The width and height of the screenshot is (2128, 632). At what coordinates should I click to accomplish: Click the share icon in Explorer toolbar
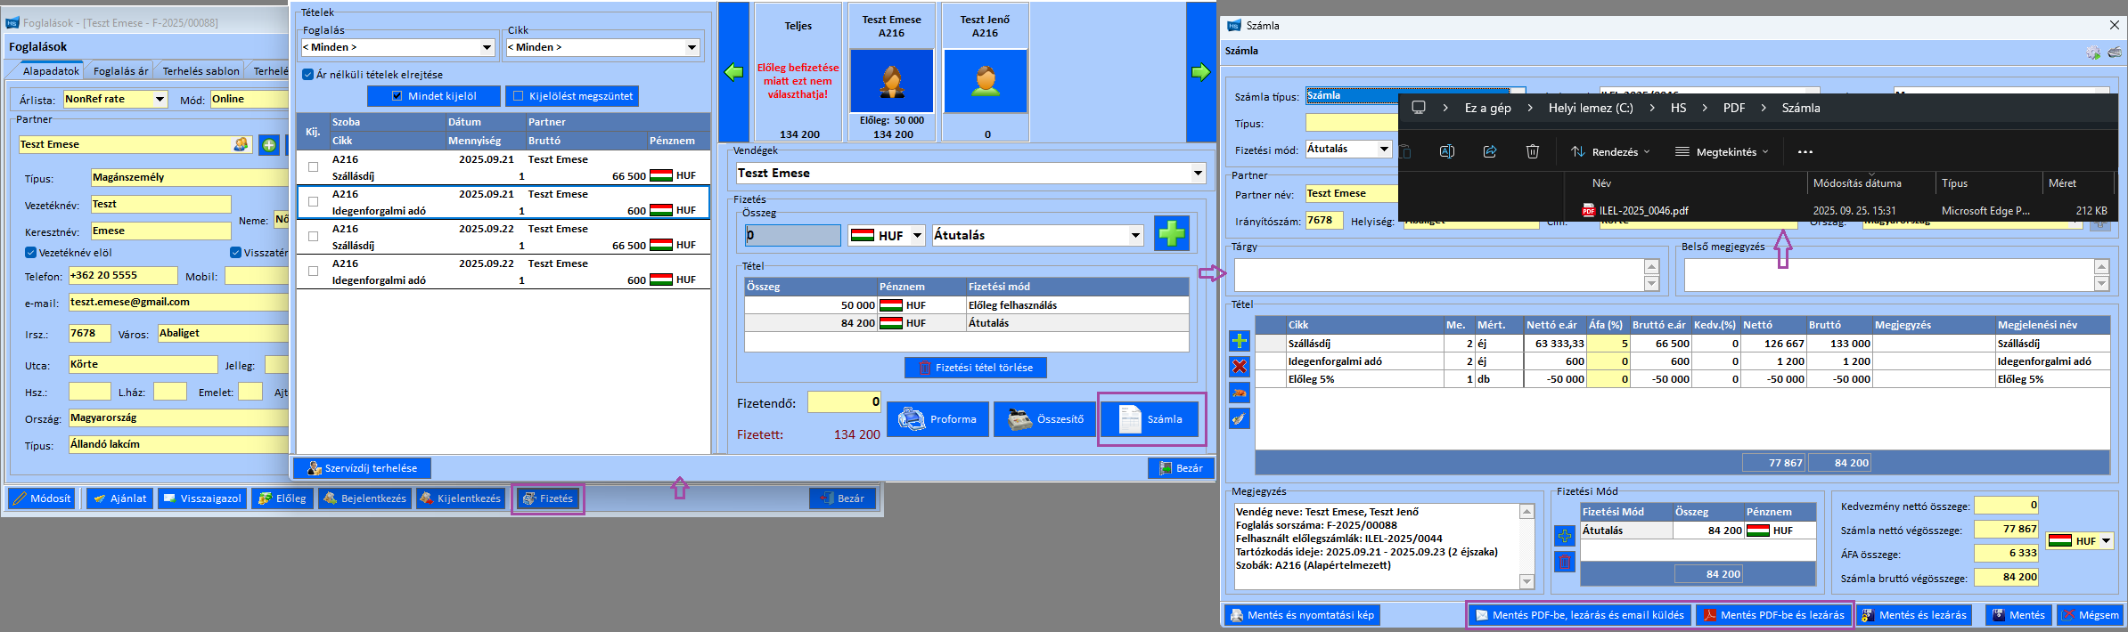(x=1489, y=151)
